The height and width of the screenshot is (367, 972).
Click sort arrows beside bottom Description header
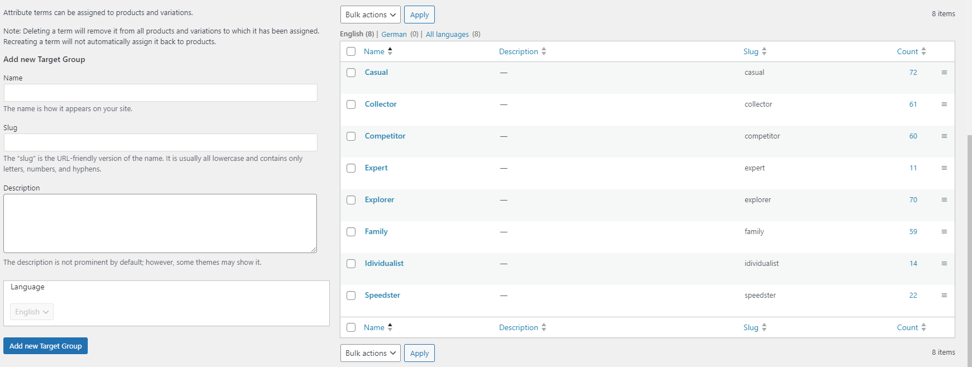point(544,327)
